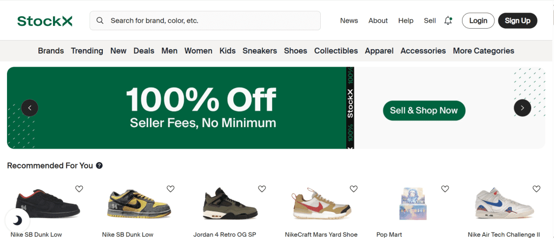Open the Recommended For You help icon
554x239 pixels.
coord(100,166)
